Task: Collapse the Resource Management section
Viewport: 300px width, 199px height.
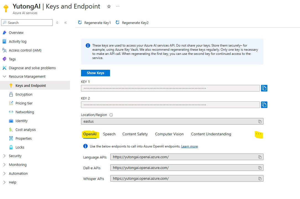Action: coord(4,76)
